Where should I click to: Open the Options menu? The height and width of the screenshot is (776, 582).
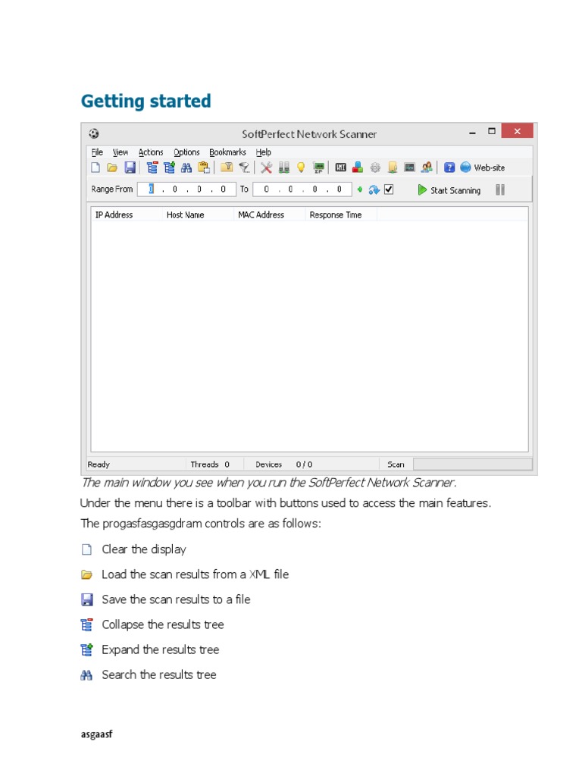click(x=186, y=152)
